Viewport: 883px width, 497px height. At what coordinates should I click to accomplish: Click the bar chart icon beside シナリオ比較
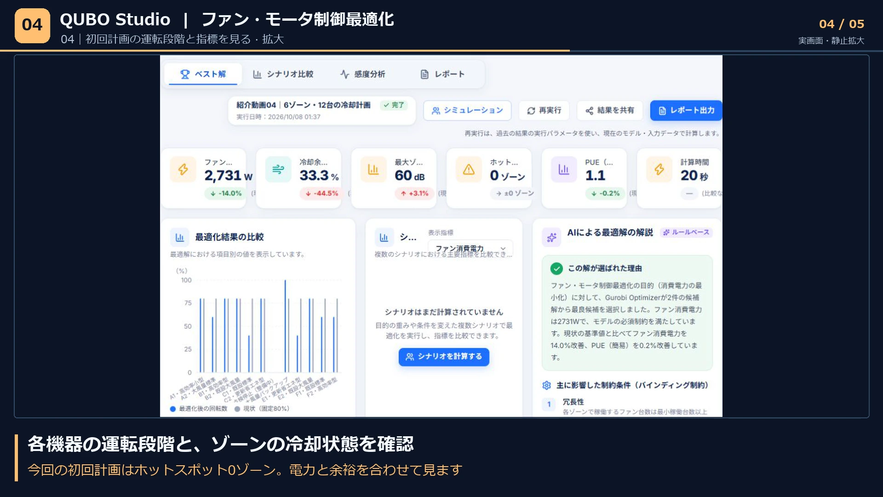coord(258,74)
